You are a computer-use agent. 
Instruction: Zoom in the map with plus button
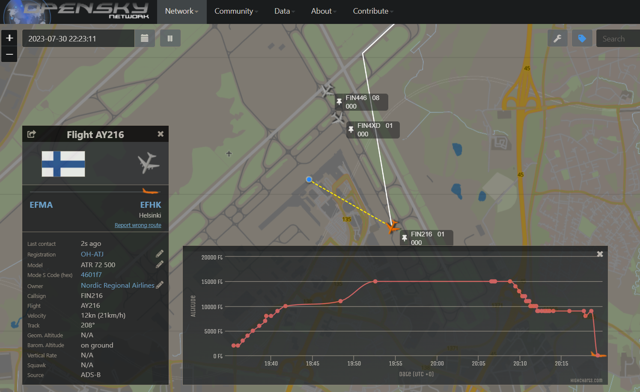[9, 38]
